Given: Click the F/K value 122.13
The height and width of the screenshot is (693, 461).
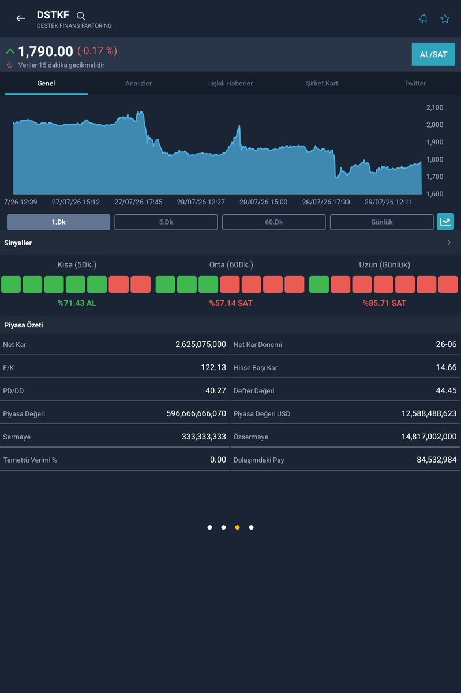Looking at the screenshot, I should coord(213,367).
